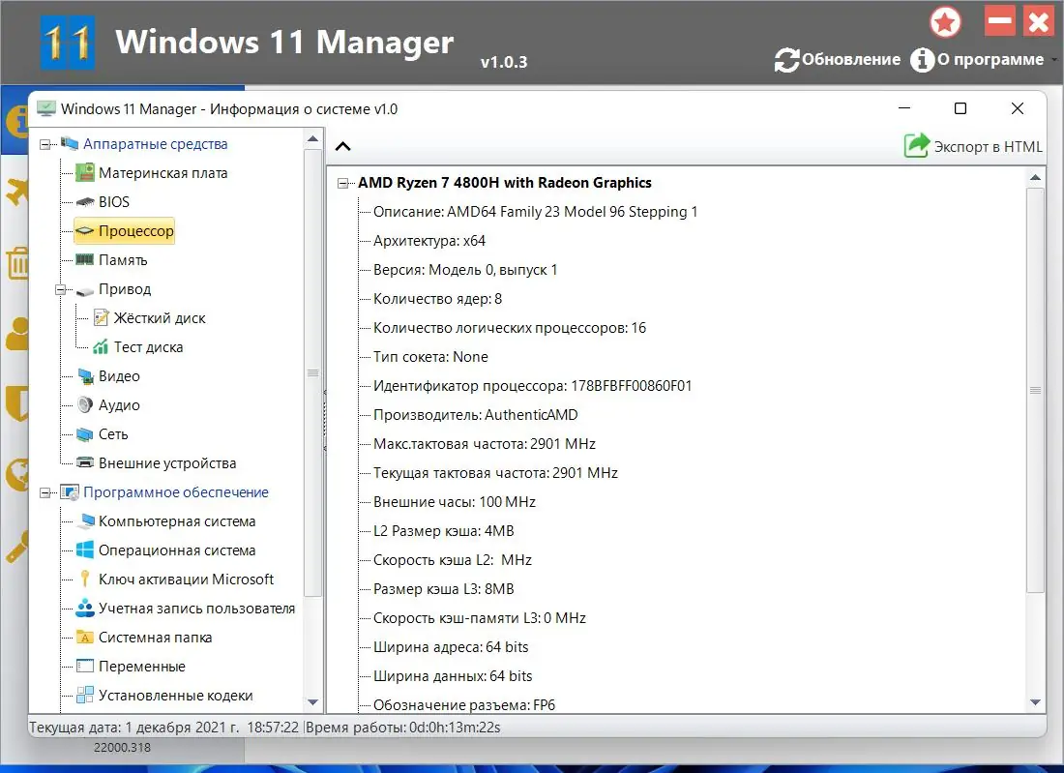Click the Сеть network icon
Screen dimensions: 1064x773
click(85, 433)
